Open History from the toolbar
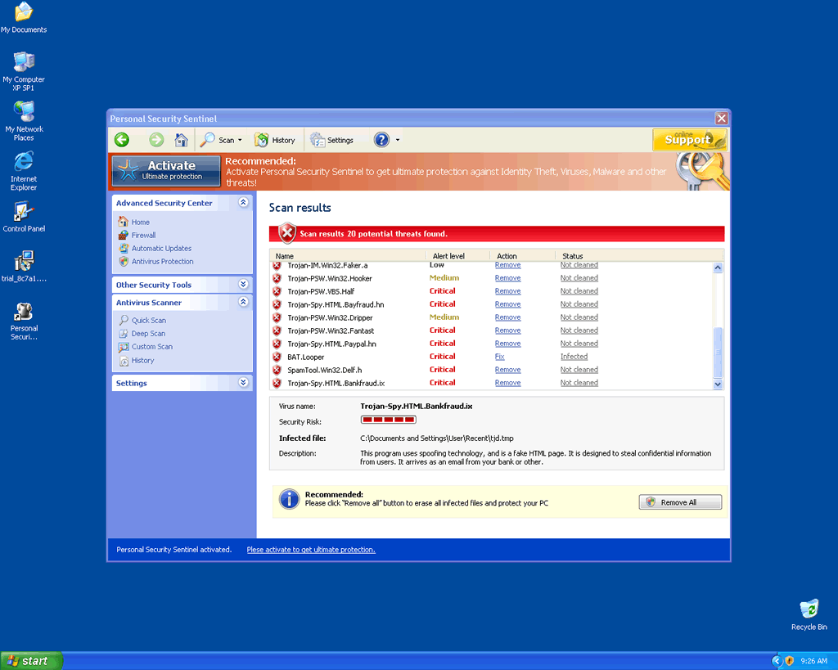This screenshot has height=670, width=838. [x=275, y=140]
